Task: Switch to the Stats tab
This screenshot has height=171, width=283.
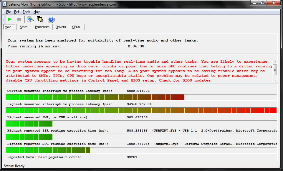Action: [24, 27]
